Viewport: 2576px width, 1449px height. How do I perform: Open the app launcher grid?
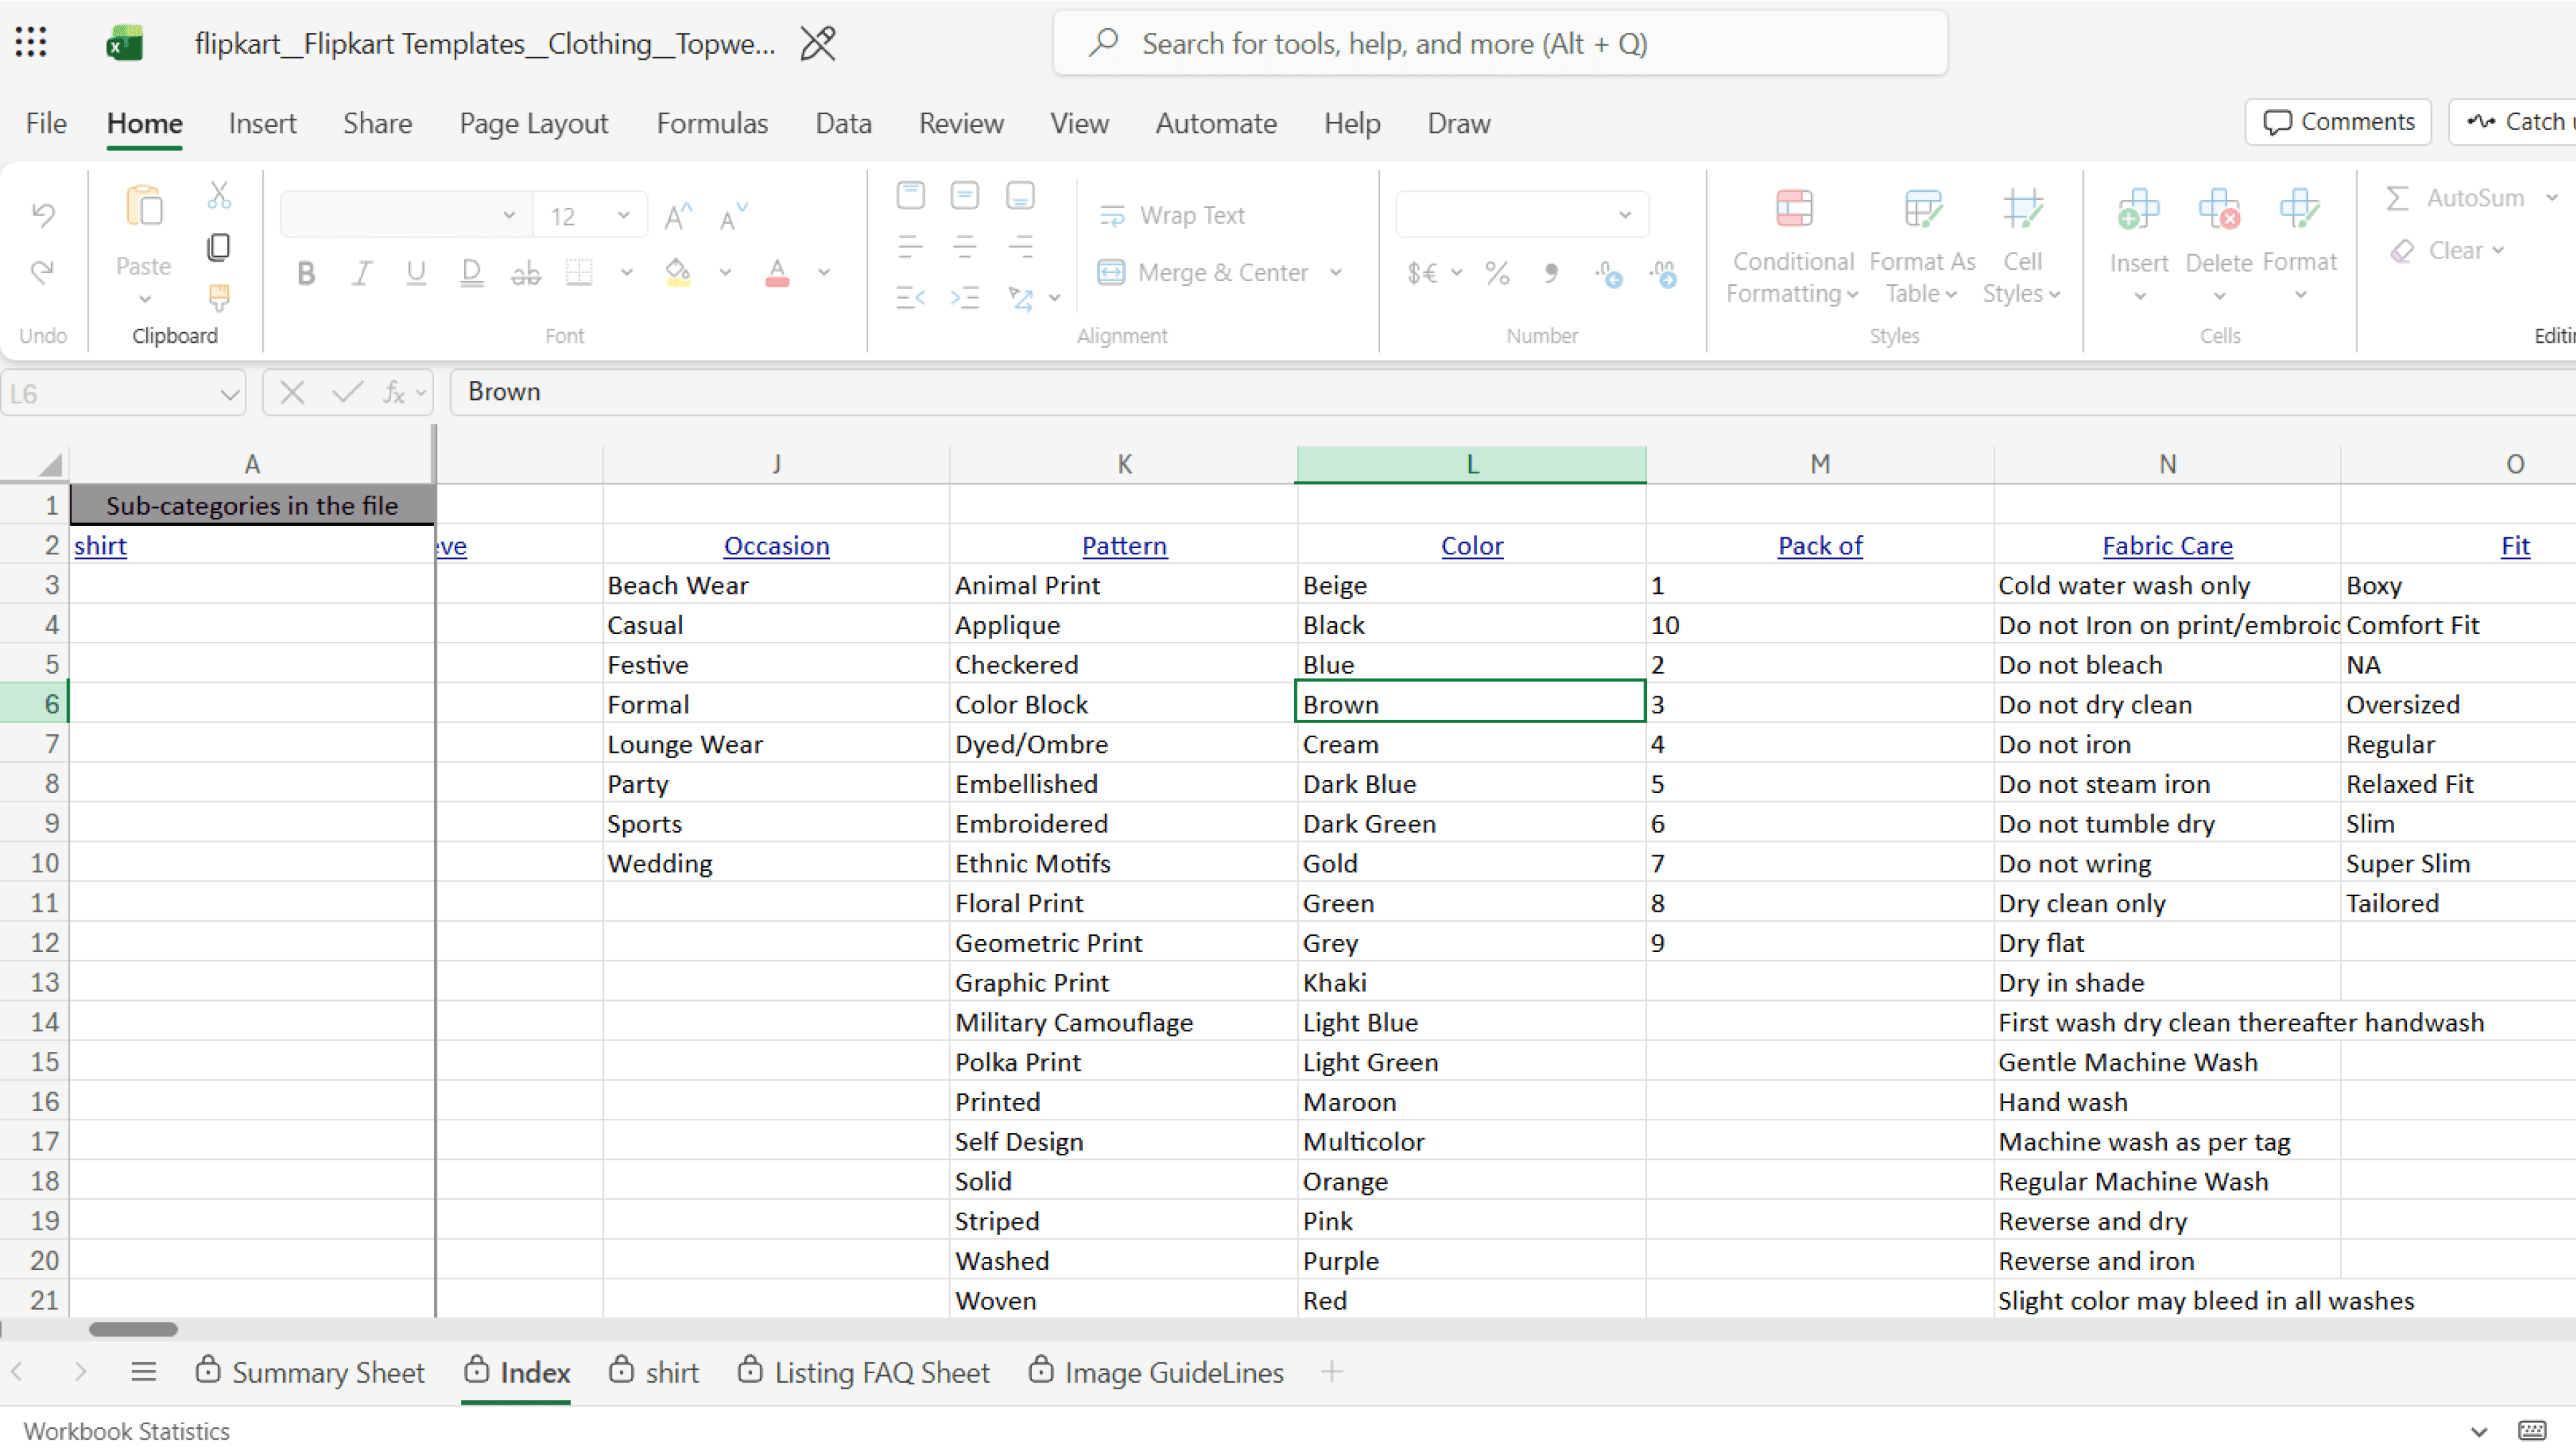pyautogui.click(x=31, y=42)
